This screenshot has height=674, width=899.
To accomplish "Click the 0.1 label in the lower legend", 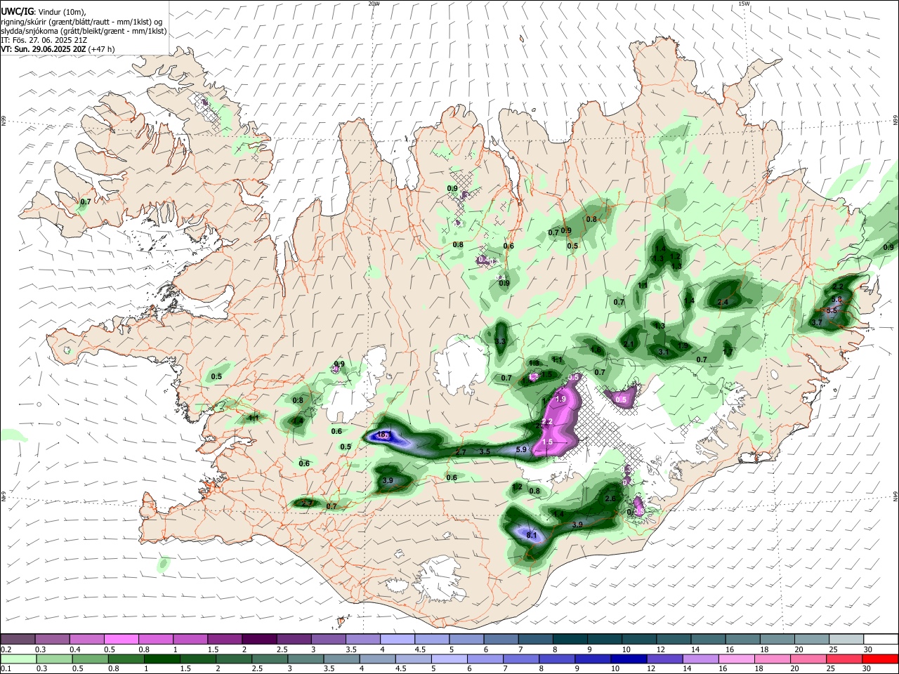I will pos(6,669).
